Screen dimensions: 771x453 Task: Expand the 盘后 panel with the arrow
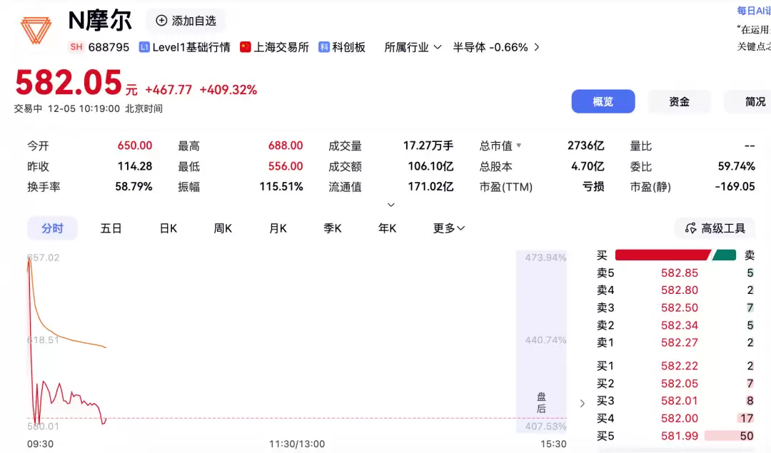coord(583,402)
